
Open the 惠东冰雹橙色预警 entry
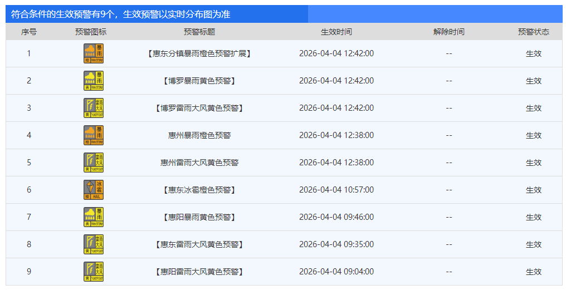(199, 190)
